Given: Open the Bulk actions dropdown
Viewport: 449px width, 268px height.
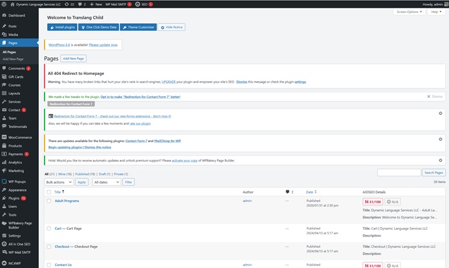Looking at the screenshot, I should (x=59, y=182).
